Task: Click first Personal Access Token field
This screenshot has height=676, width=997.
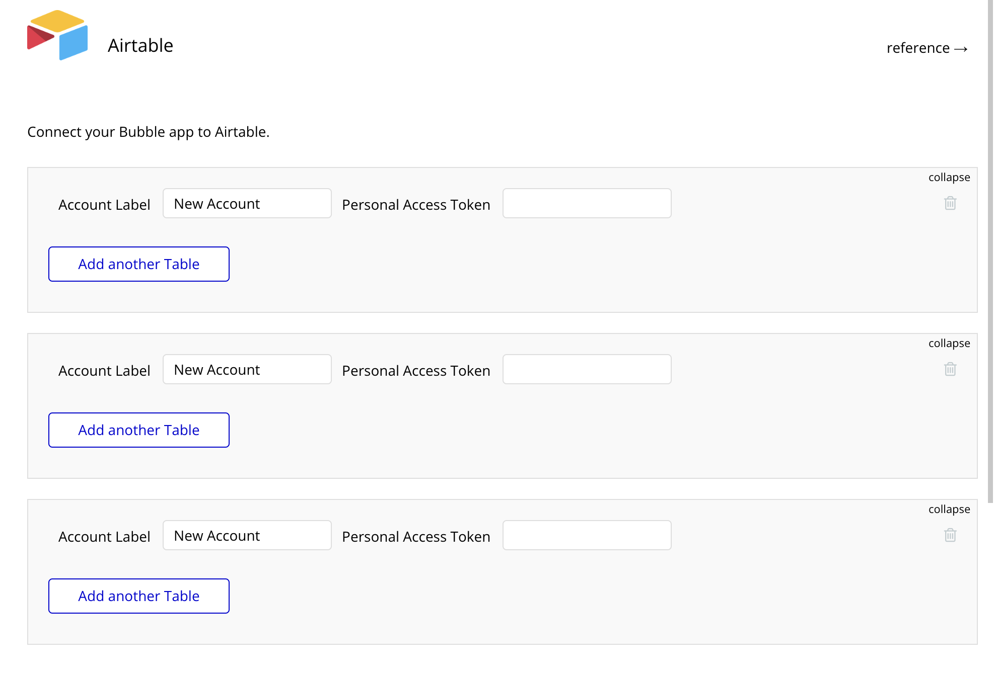Action: pos(587,204)
